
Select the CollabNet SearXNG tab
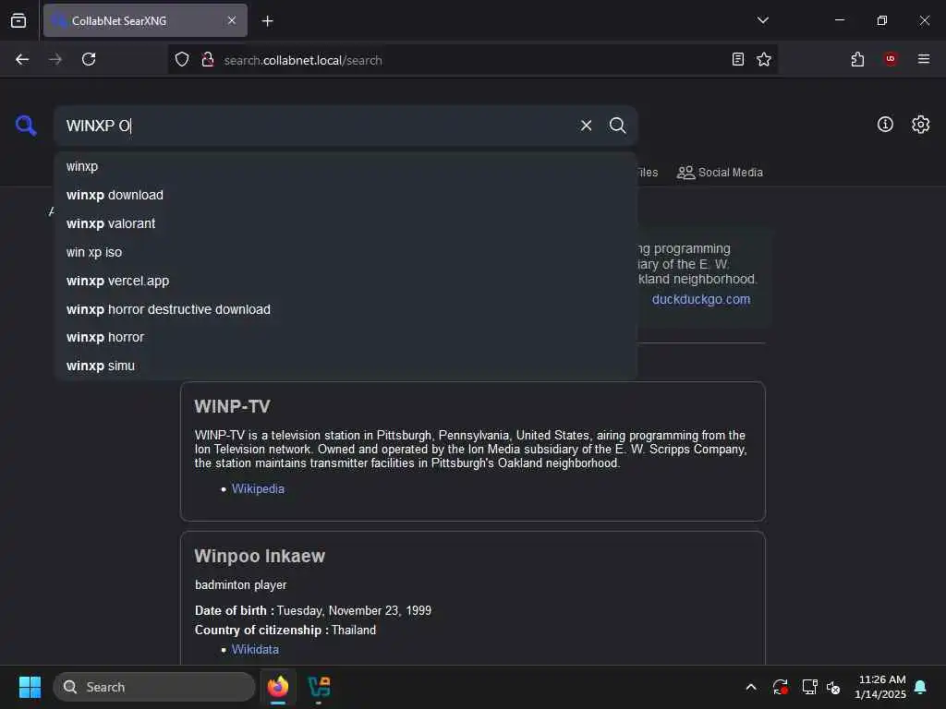point(145,20)
